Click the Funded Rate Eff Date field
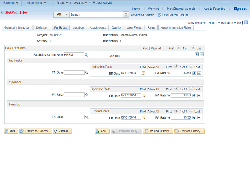Viewport: 250px width, 188px height. [x=131, y=117]
